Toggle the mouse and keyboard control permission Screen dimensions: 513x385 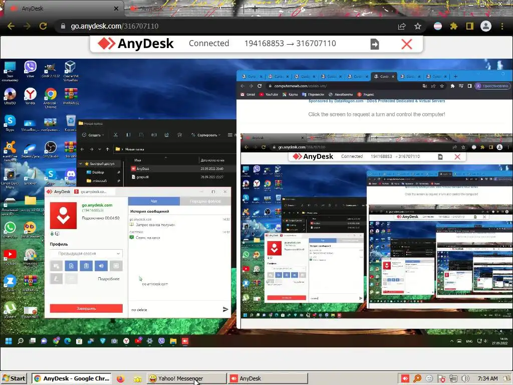click(56, 266)
